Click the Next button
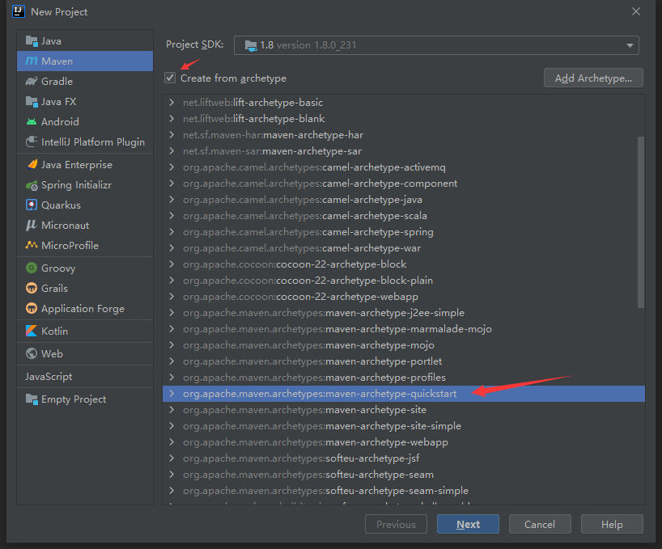This screenshot has height=549, width=662. (468, 524)
